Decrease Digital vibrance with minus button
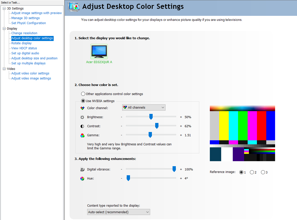 121,169
